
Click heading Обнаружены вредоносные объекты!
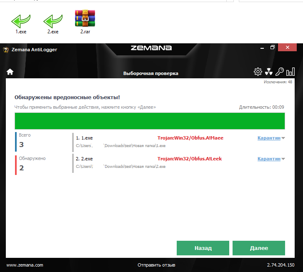click(x=67, y=97)
